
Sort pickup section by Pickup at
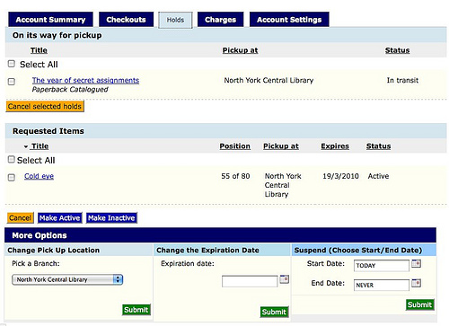pyautogui.click(x=240, y=50)
